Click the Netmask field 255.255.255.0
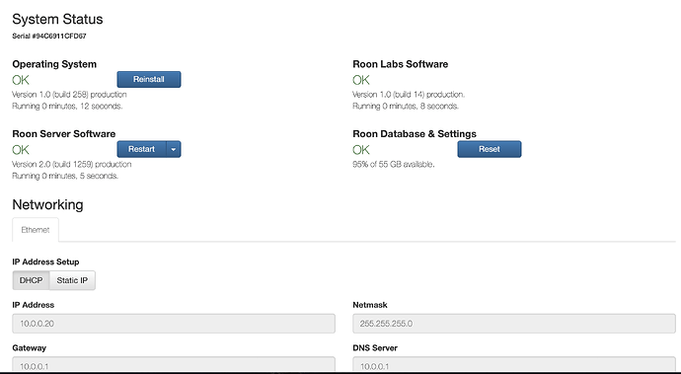The width and height of the screenshot is (681, 374). point(514,324)
